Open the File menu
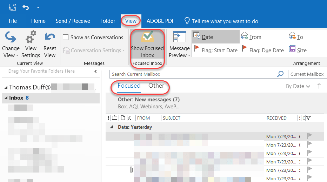The width and height of the screenshot is (327, 182). 13,21
